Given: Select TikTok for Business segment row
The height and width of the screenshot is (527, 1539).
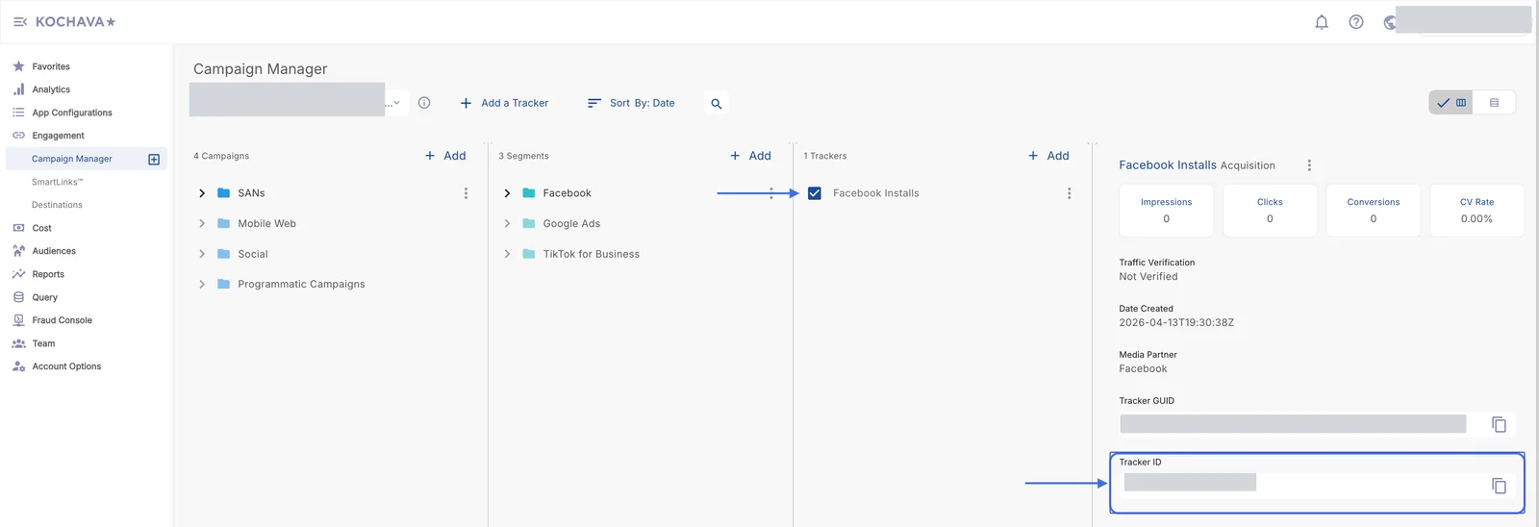Looking at the screenshot, I should [x=591, y=254].
